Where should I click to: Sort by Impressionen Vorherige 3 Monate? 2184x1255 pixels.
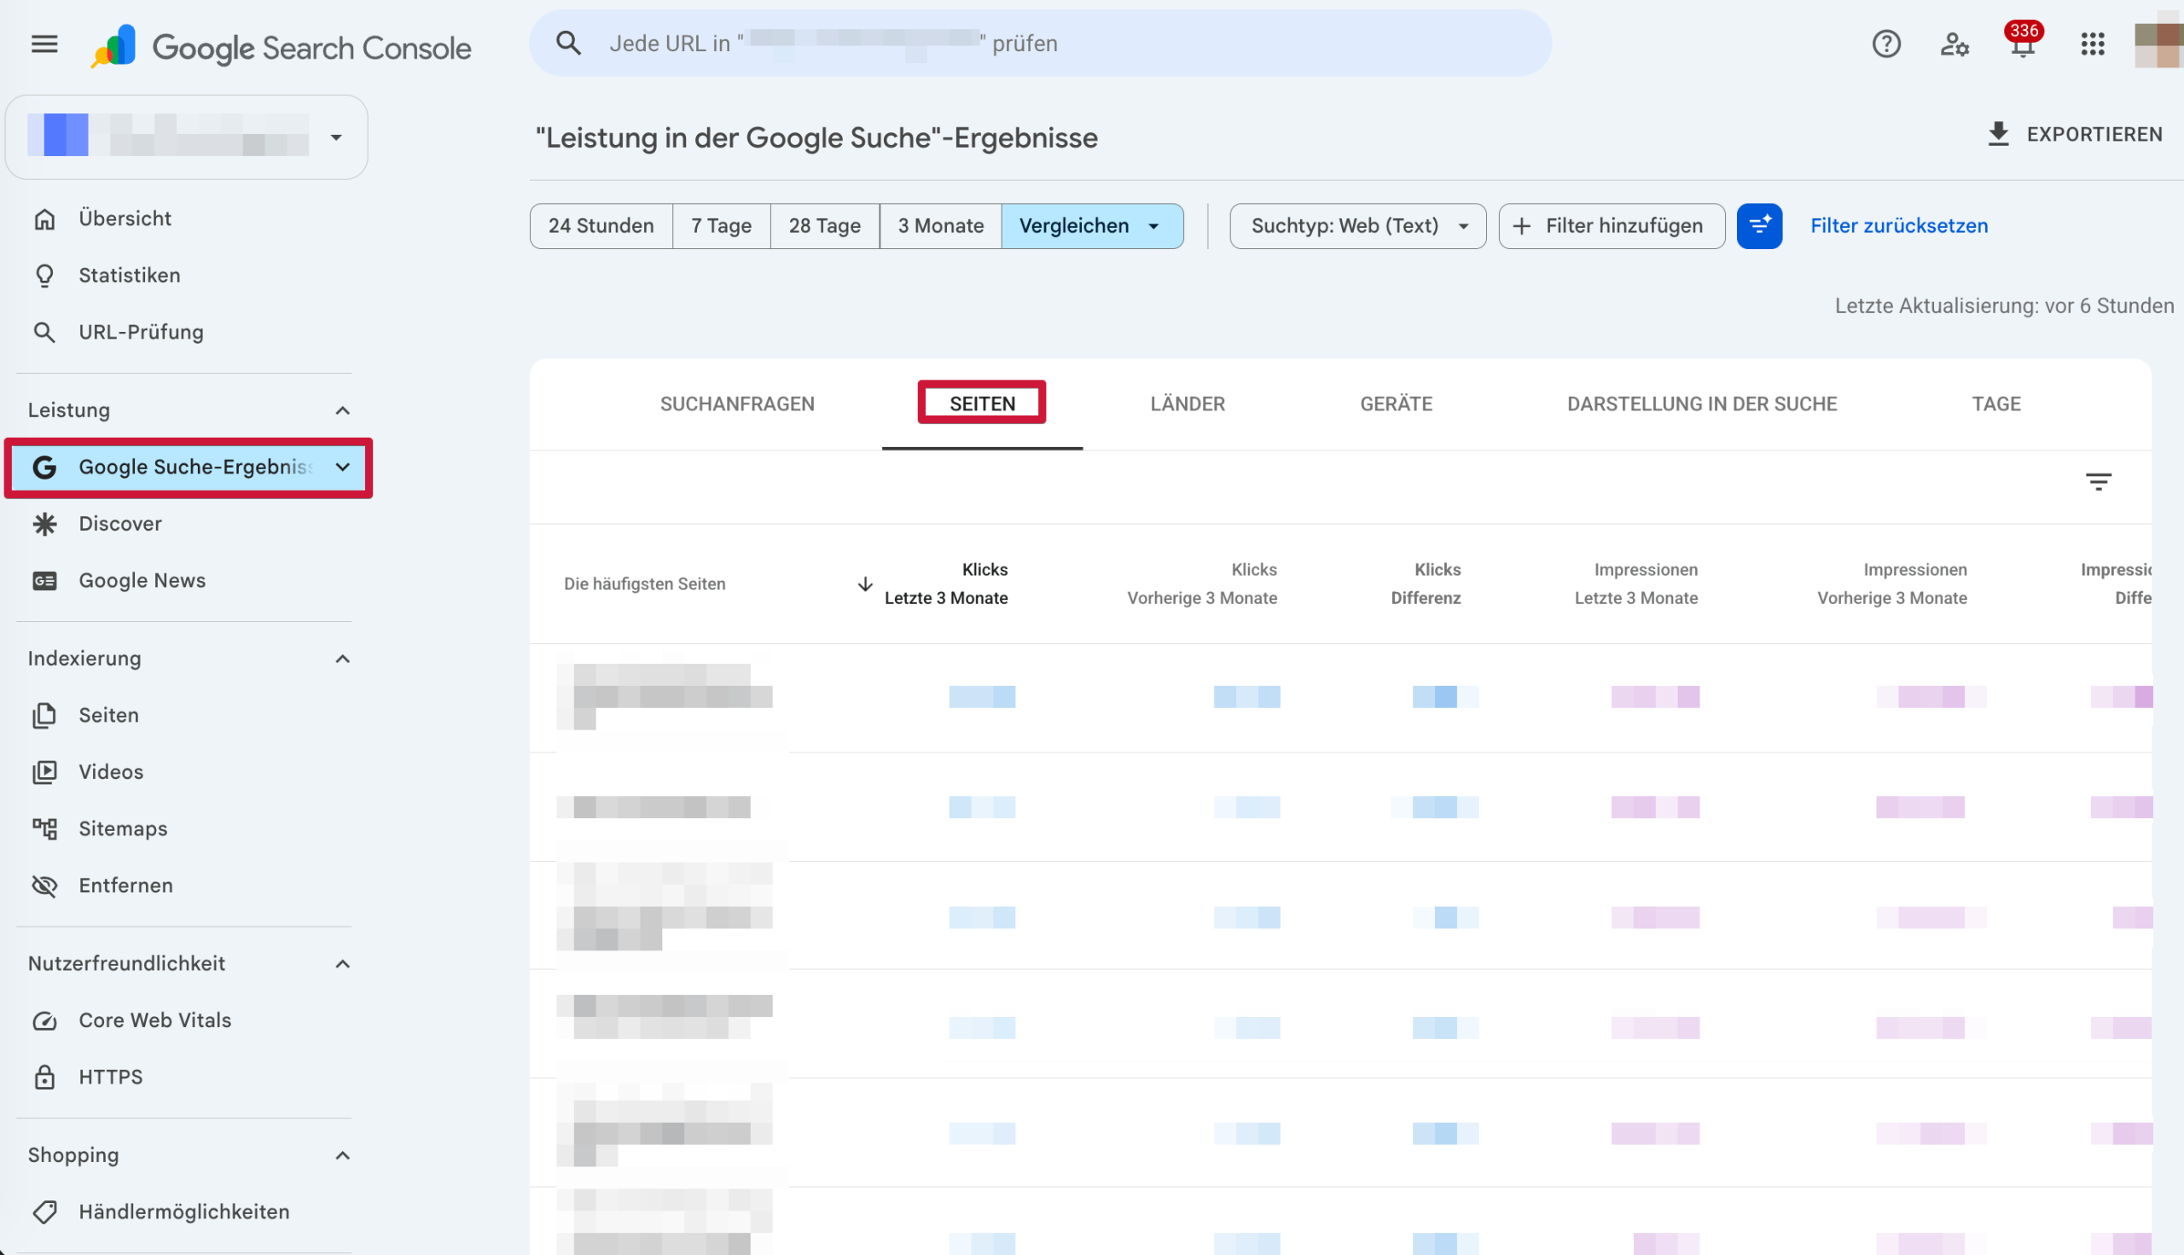(1892, 584)
